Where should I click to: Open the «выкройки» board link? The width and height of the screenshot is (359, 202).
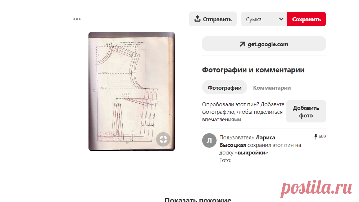click(252, 153)
